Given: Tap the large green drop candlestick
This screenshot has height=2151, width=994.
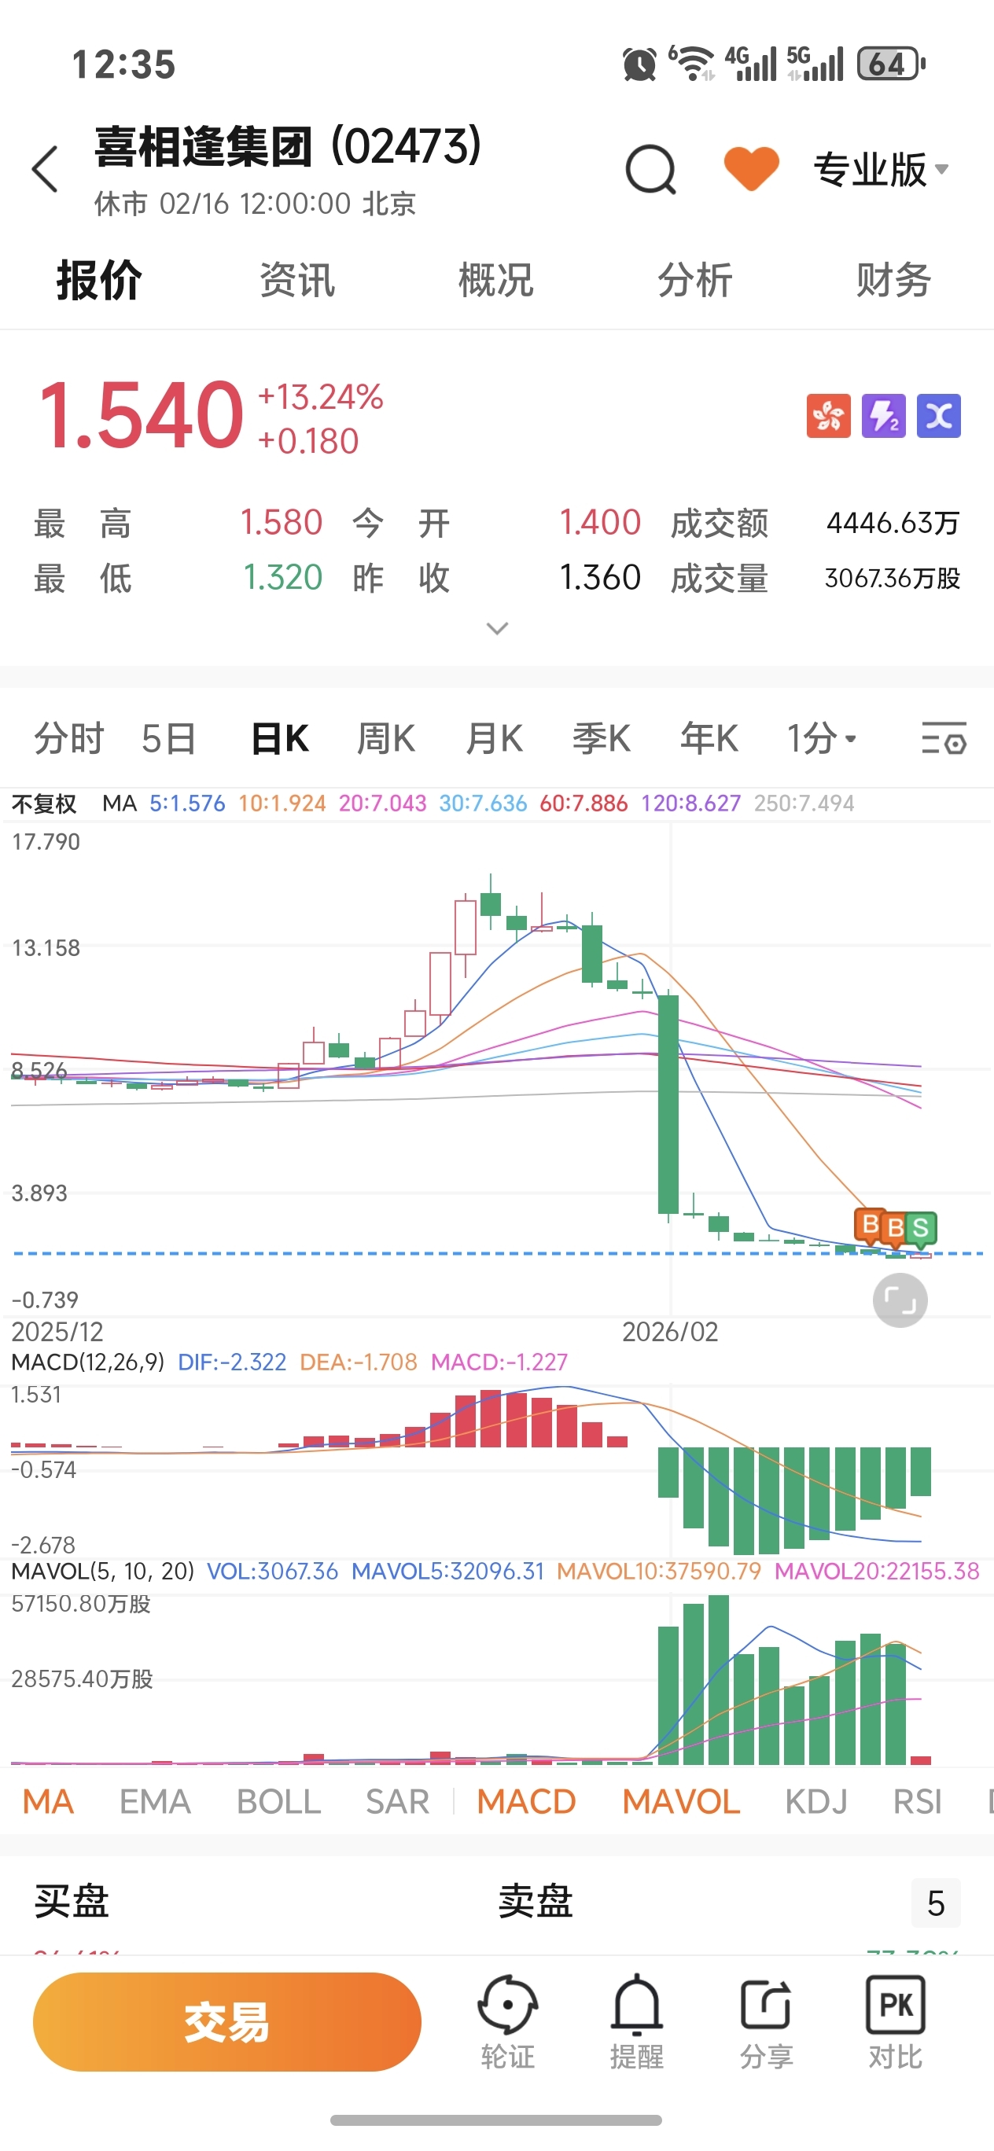Looking at the screenshot, I should point(668,1103).
